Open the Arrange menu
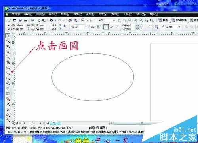This screenshot has width=198, height=143. coord(65,14)
